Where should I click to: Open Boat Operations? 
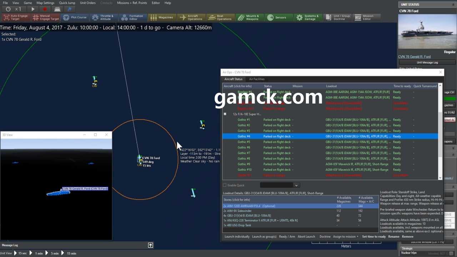pyautogui.click(x=221, y=17)
